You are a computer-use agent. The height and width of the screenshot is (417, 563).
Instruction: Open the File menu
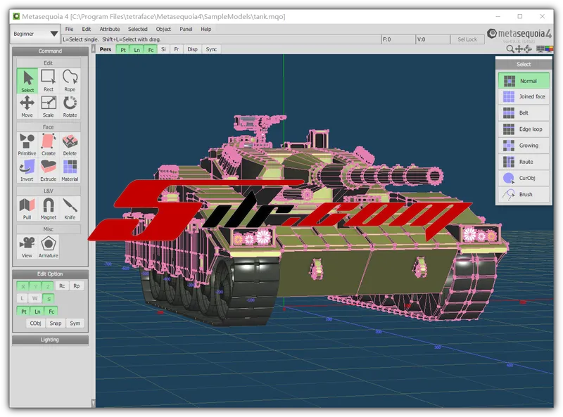pyautogui.click(x=69, y=29)
